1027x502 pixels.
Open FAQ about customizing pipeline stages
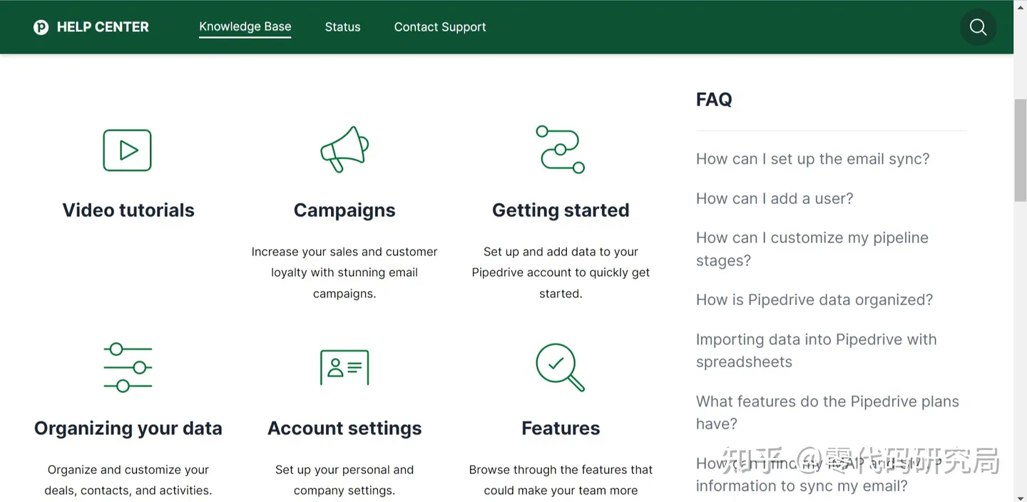[x=812, y=249]
